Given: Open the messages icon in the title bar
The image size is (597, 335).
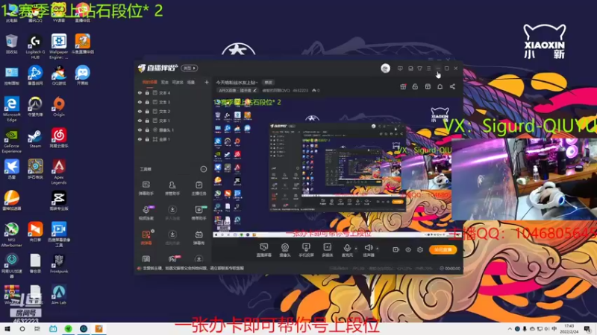Looking at the screenshot, I should pos(400,68).
